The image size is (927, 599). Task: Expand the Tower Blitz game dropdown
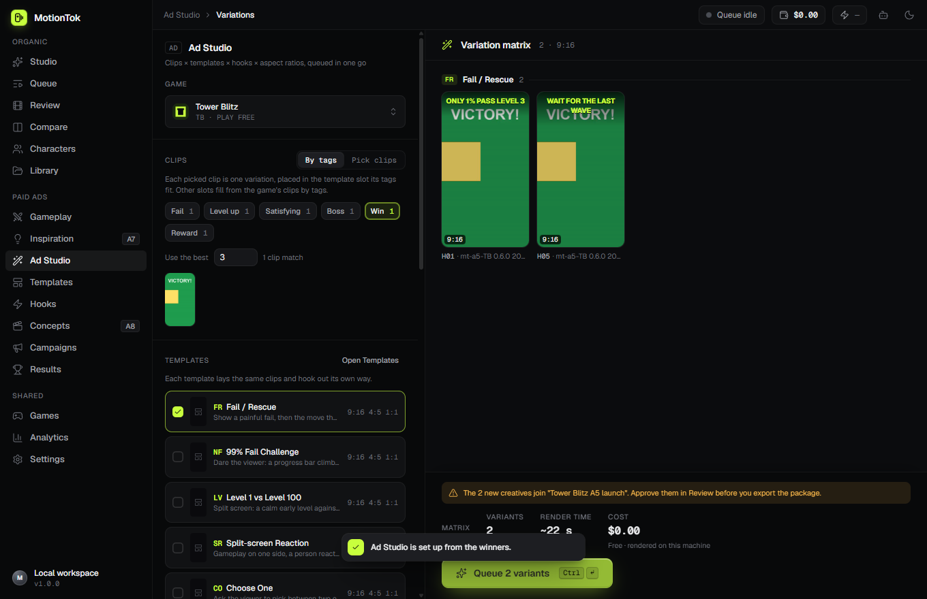coord(285,112)
